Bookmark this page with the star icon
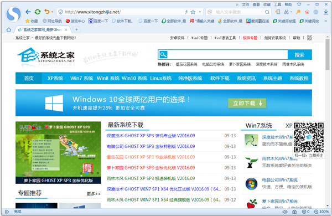Image resolution: width=332 pixels, height=216 pixels. [193, 12]
